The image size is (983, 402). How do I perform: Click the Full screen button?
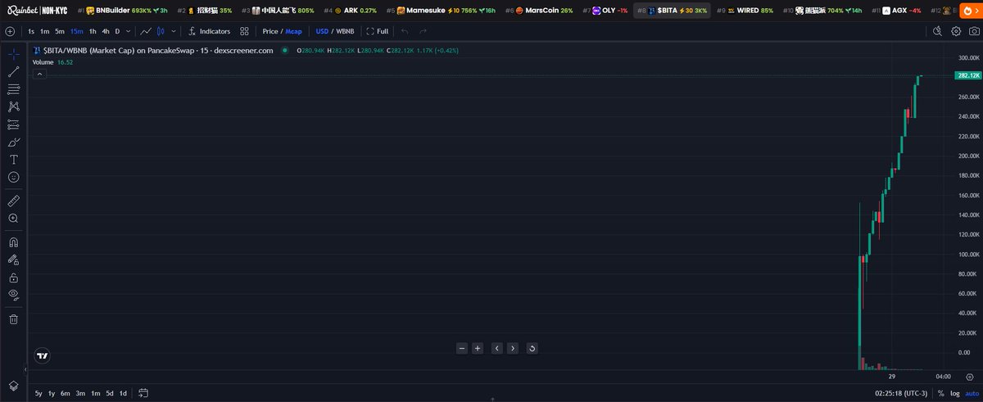tap(378, 31)
